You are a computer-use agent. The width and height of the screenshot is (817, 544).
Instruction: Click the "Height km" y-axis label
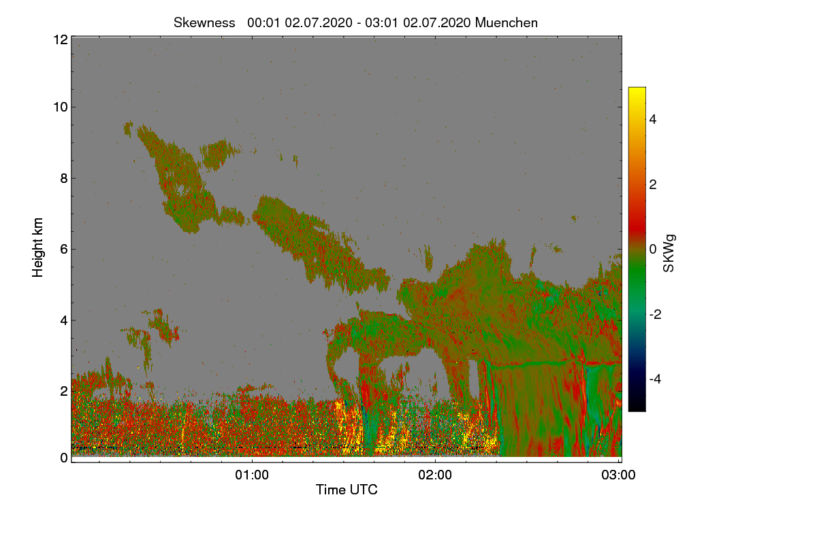pyautogui.click(x=38, y=248)
